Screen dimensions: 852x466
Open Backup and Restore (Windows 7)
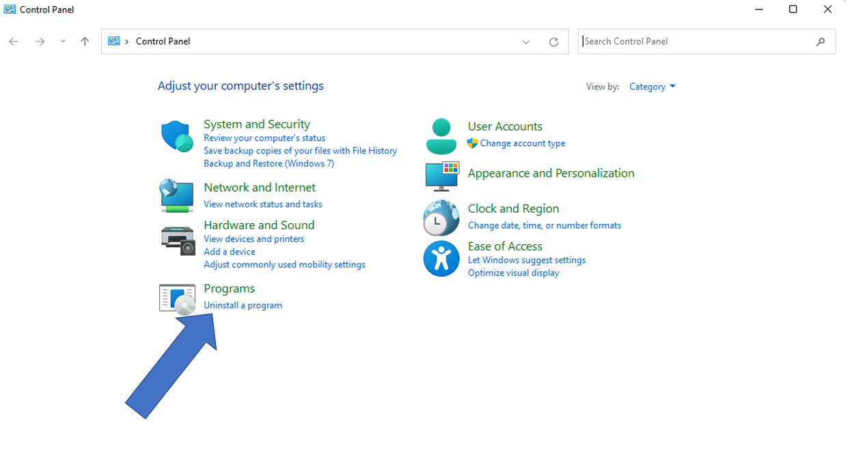coord(269,163)
